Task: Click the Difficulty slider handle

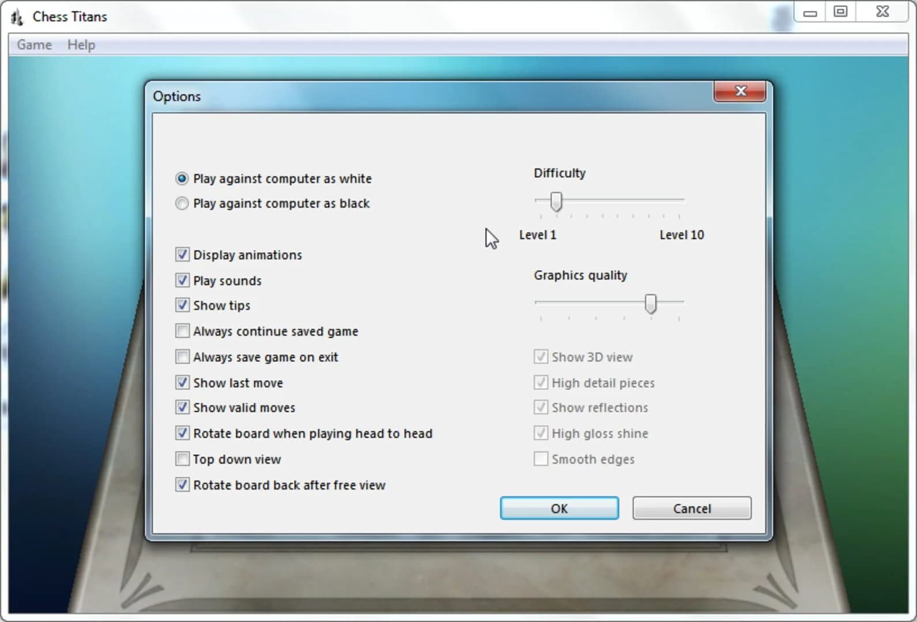Action: coord(556,202)
